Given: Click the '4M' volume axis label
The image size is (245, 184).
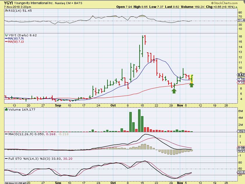Looking at the screenshot, I should coord(240,118).
